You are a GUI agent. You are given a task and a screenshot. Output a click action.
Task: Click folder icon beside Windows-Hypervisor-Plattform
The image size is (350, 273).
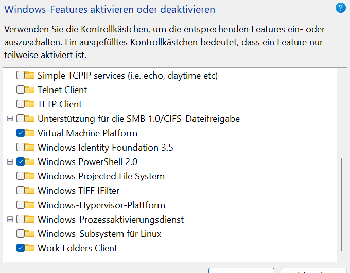click(x=30, y=205)
